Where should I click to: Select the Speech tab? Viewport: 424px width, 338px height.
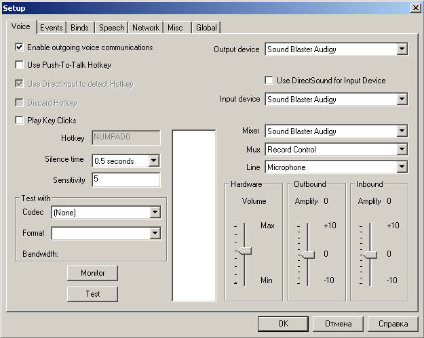(x=111, y=28)
